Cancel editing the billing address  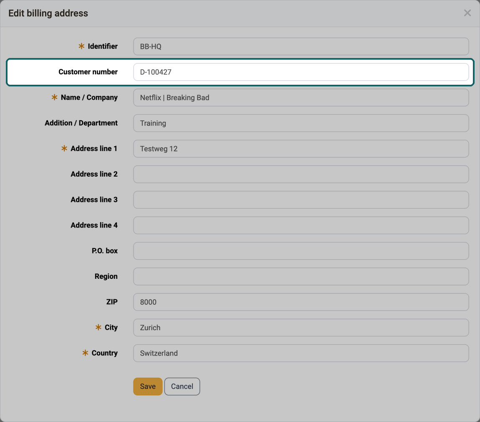(x=182, y=387)
